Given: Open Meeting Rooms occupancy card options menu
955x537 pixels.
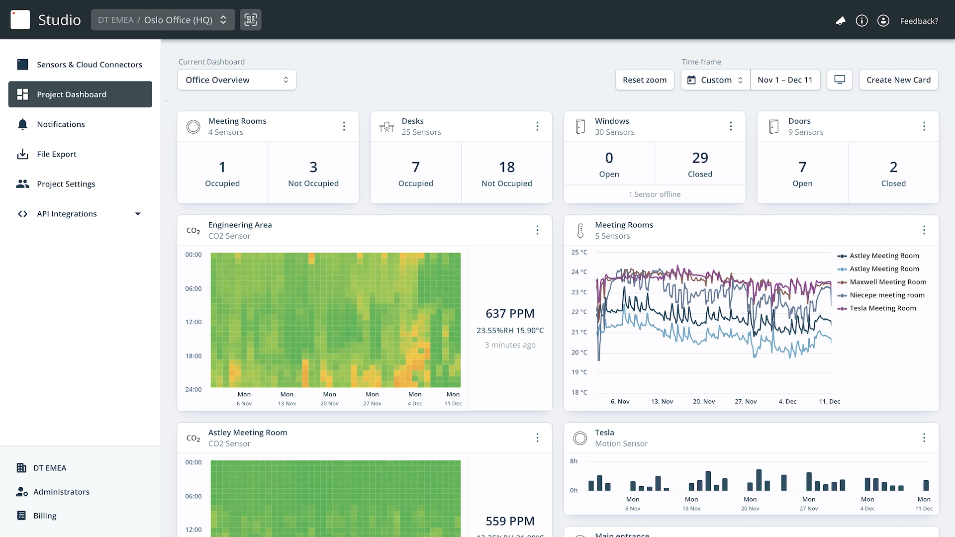Looking at the screenshot, I should pos(344,126).
